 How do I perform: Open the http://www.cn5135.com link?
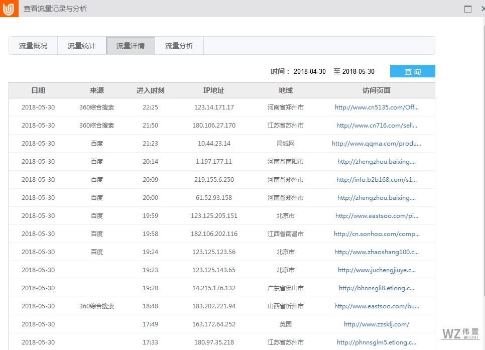[378, 107]
